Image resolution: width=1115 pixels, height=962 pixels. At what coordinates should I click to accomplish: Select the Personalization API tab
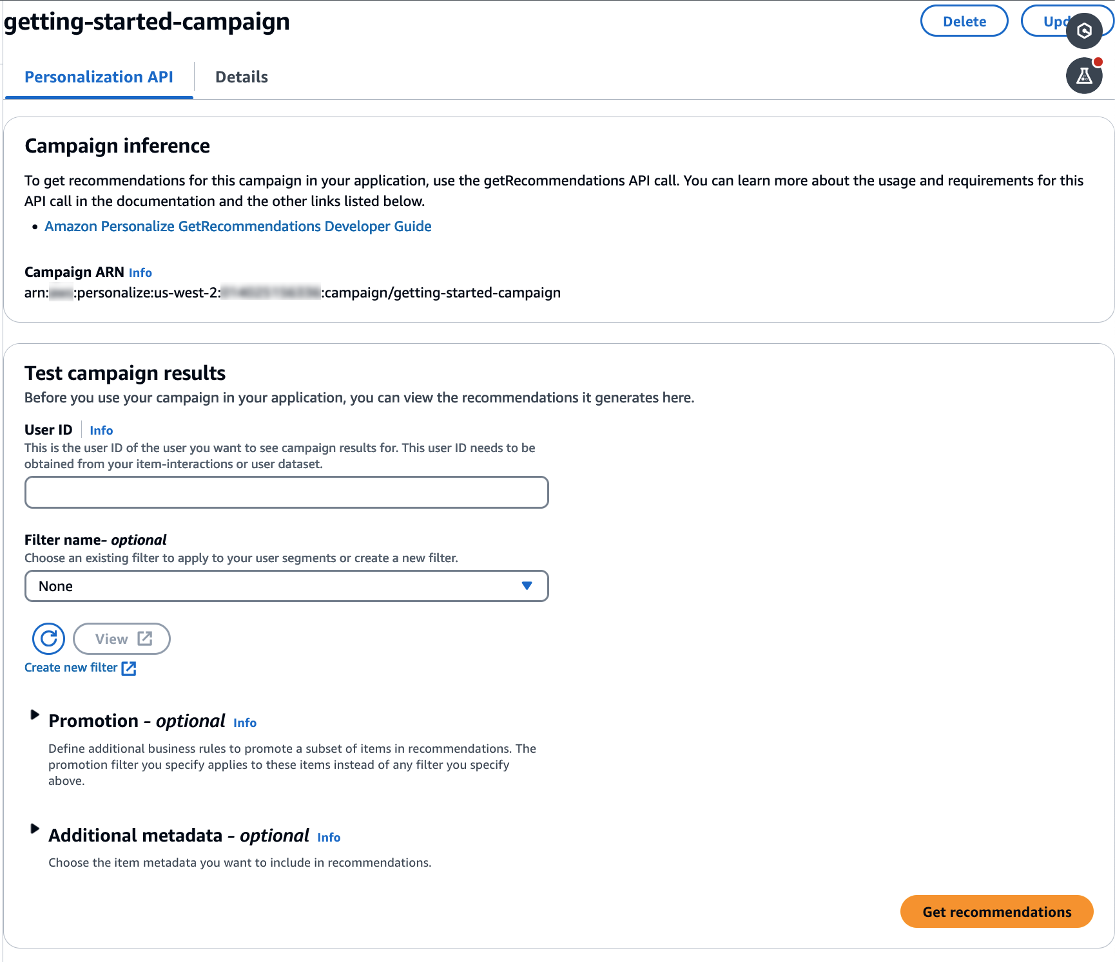point(99,77)
